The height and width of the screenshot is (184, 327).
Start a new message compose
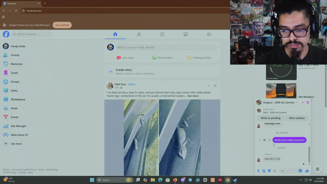(318, 169)
